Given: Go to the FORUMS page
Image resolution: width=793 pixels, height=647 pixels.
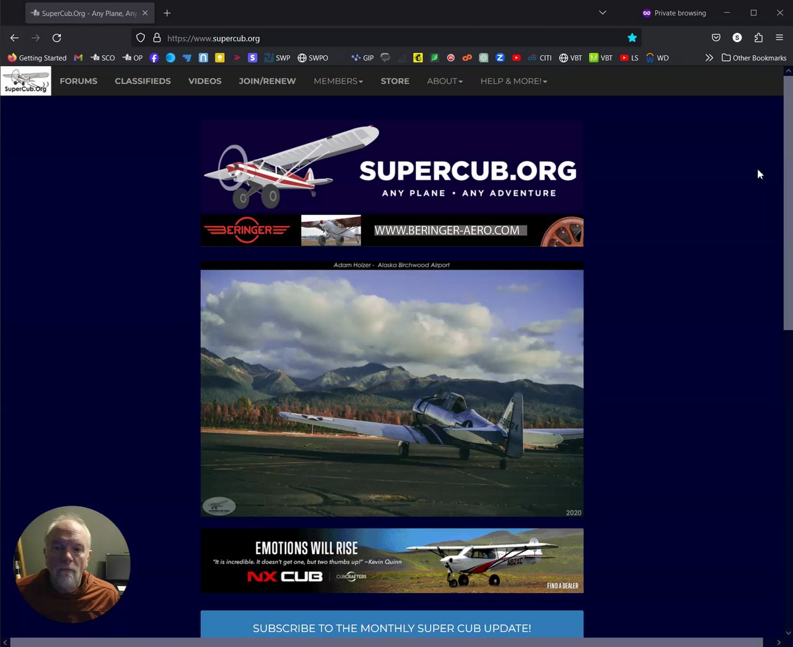Looking at the screenshot, I should (x=79, y=81).
